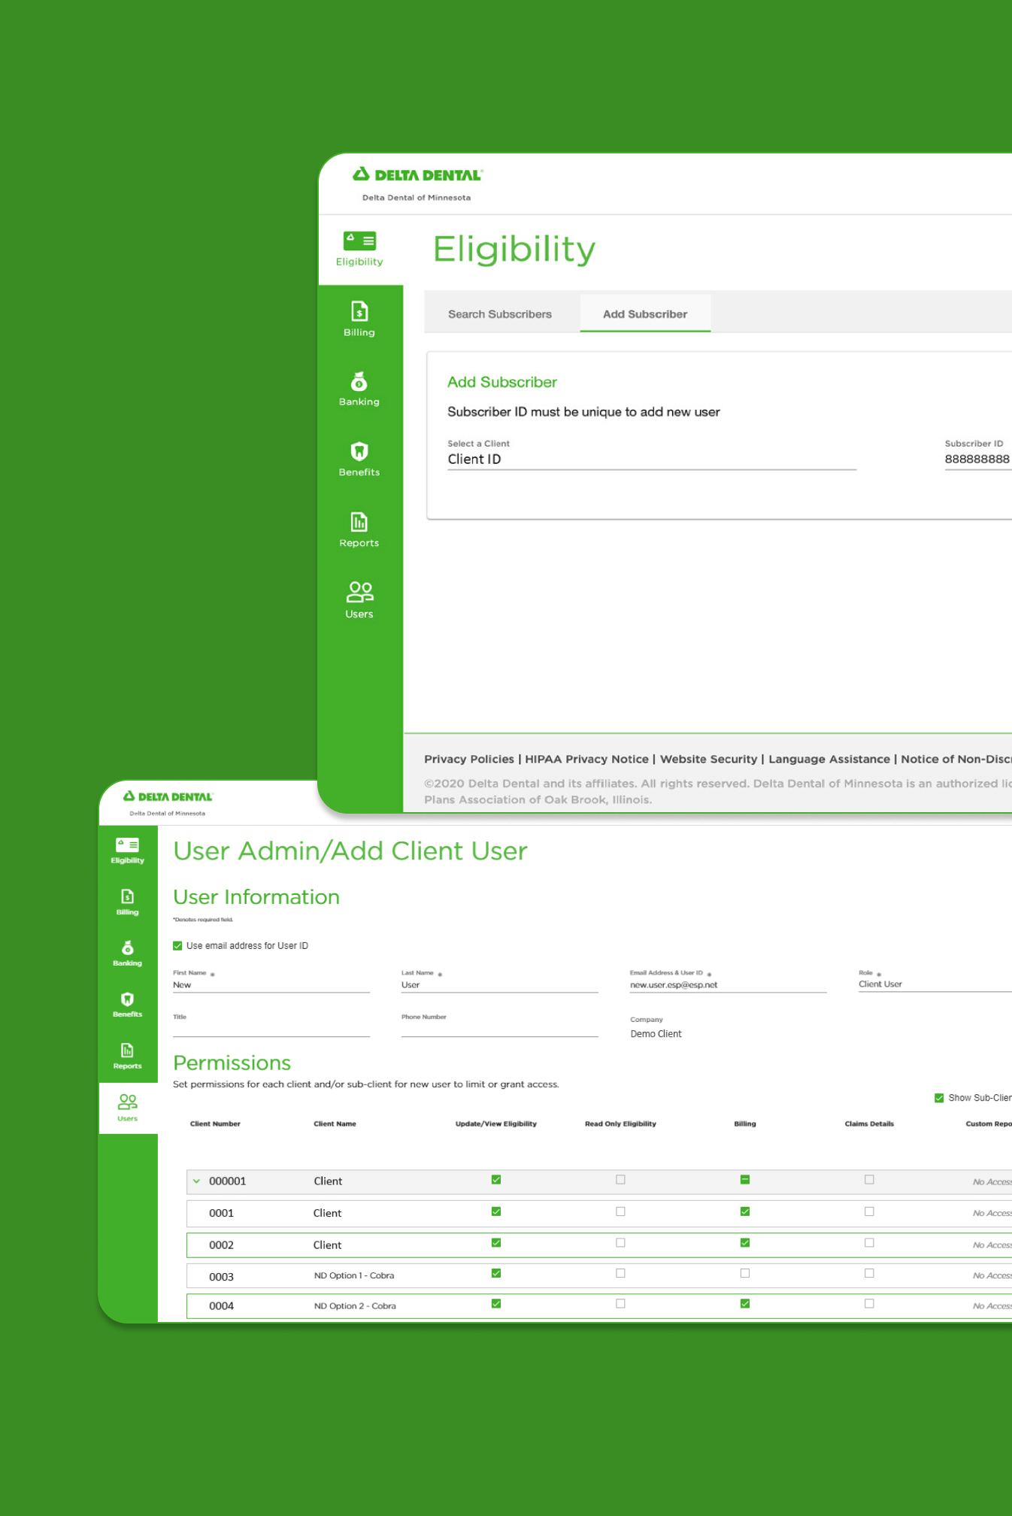Image resolution: width=1012 pixels, height=1516 pixels.
Task: Toggle Update/View Eligibility for client 0001
Action: [x=496, y=1211]
